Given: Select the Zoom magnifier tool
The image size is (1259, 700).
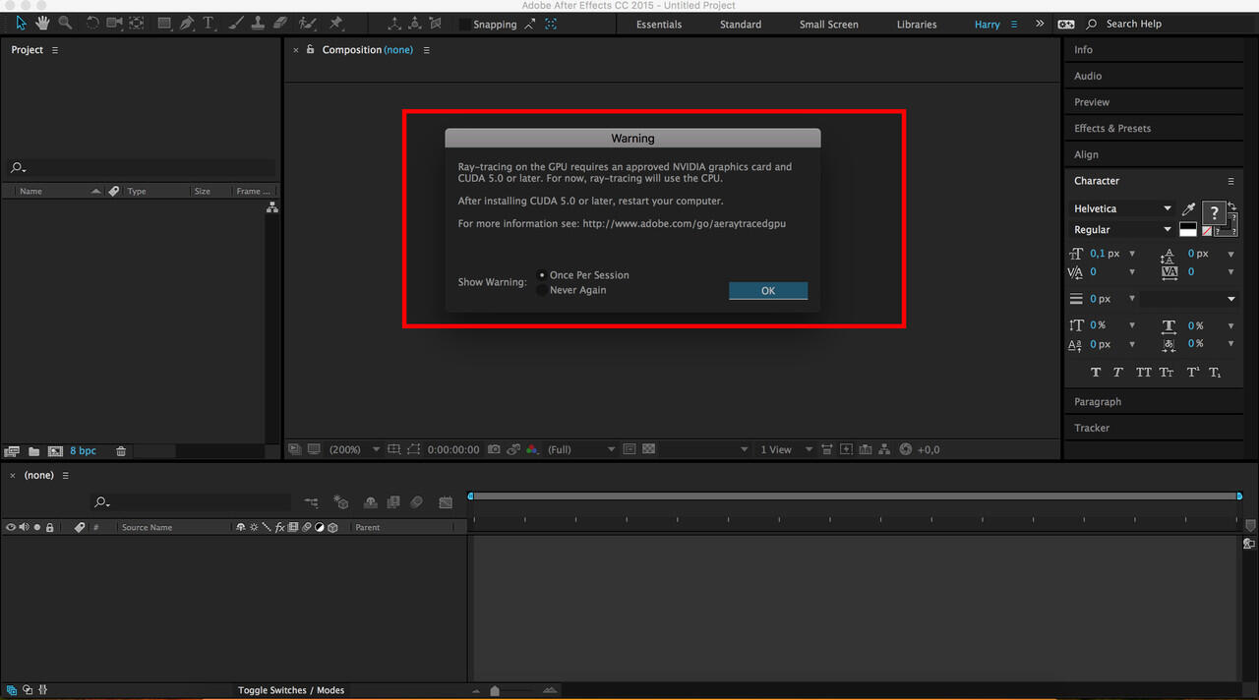Looking at the screenshot, I should coord(65,23).
